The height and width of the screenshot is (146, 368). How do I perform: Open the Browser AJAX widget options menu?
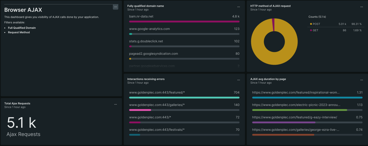(116, 7)
